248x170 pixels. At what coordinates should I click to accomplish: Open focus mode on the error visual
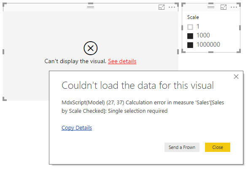coord(162,7)
